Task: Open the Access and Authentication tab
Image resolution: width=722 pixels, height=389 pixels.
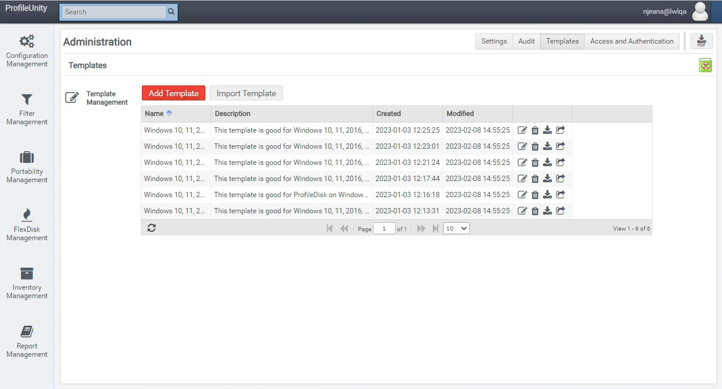Action: point(632,41)
